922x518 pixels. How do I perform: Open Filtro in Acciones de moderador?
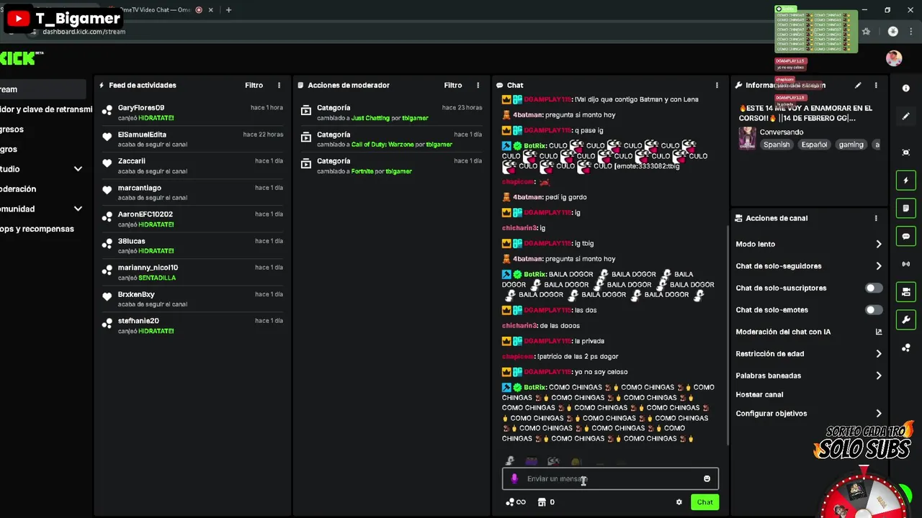452,85
